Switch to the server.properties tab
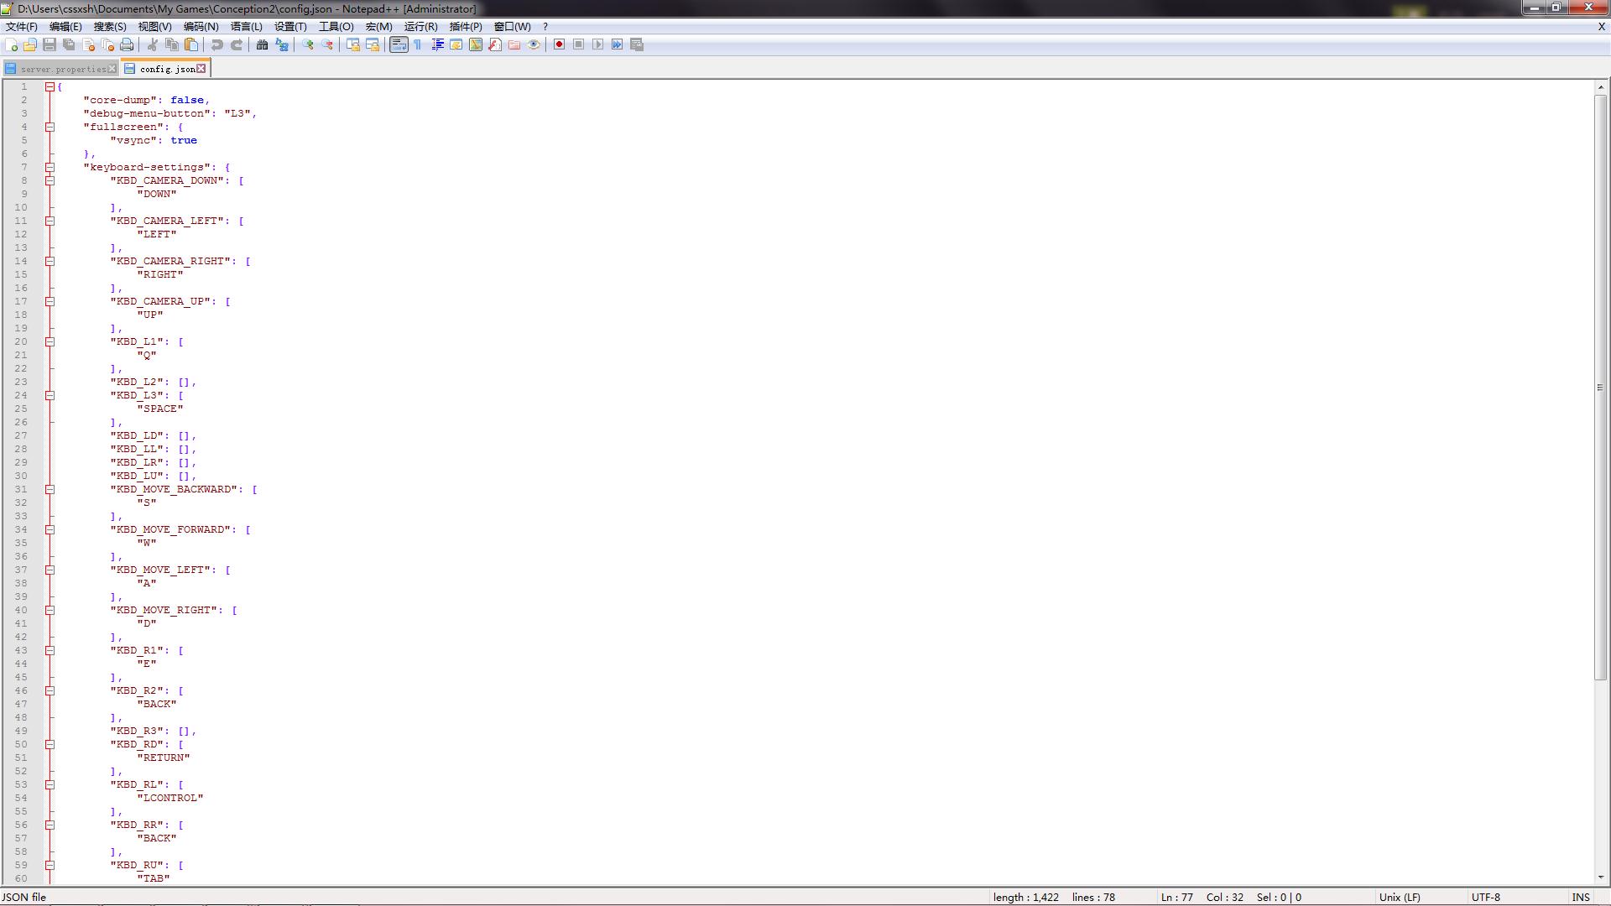Screen dimensions: 1611x906 [x=62, y=69]
